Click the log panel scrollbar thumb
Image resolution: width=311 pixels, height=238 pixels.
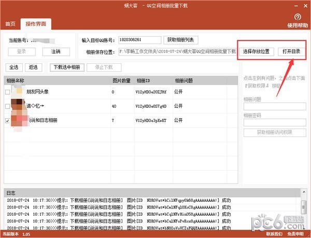[304, 207]
